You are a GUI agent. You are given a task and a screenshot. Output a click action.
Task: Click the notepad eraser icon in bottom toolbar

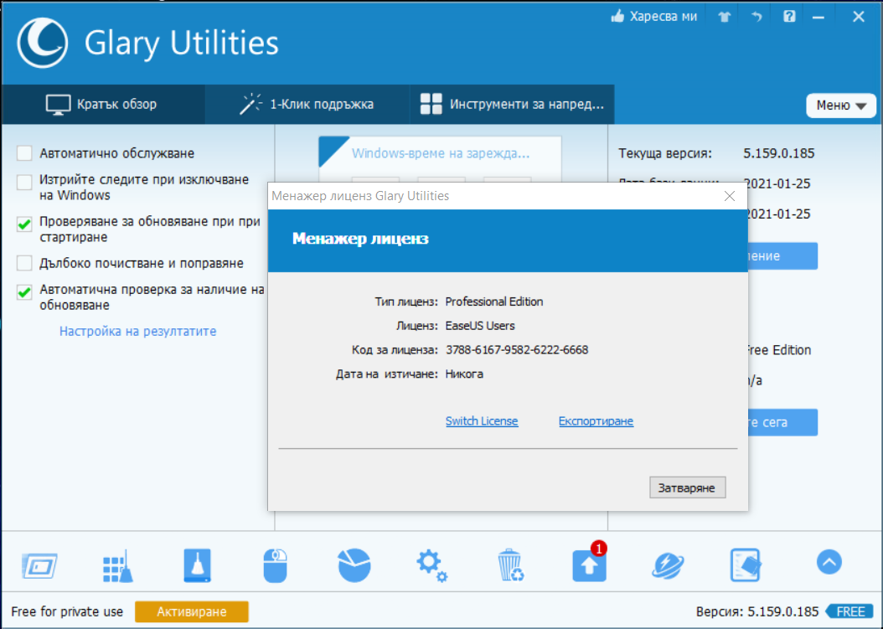pyautogui.click(x=746, y=565)
